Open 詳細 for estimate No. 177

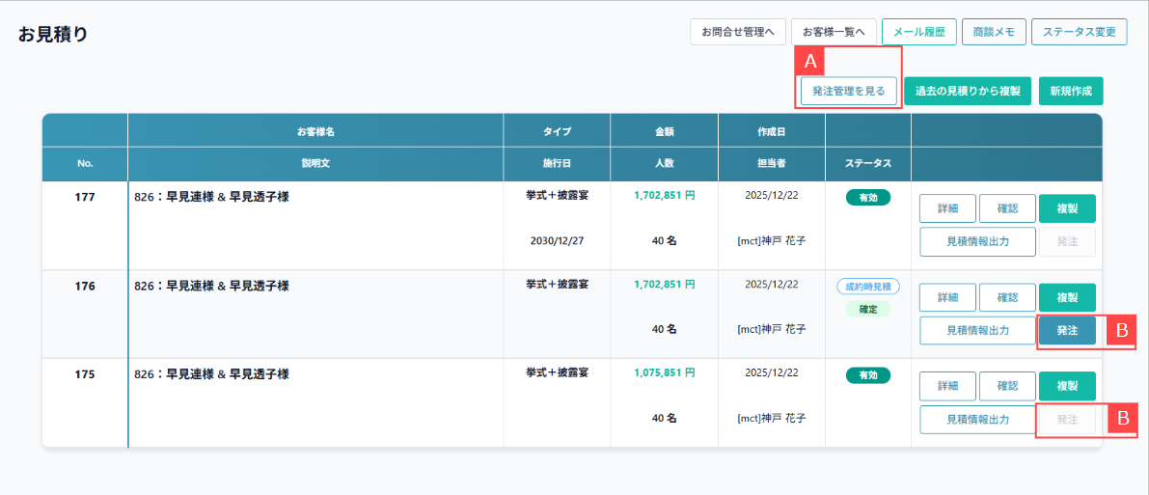pyautogui.click(x=947, y=208)
